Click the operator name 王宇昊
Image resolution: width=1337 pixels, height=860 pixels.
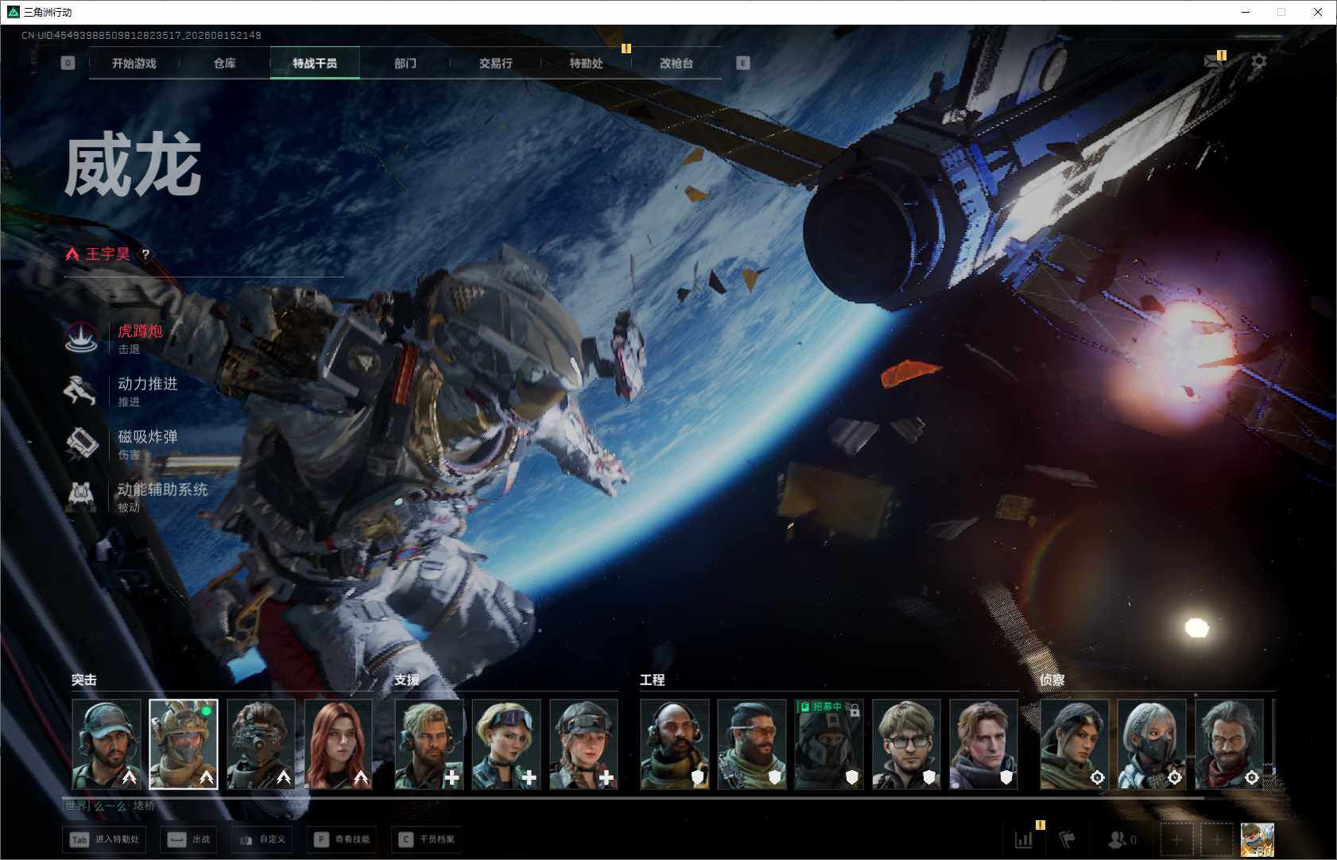click(x=107, y=254)
